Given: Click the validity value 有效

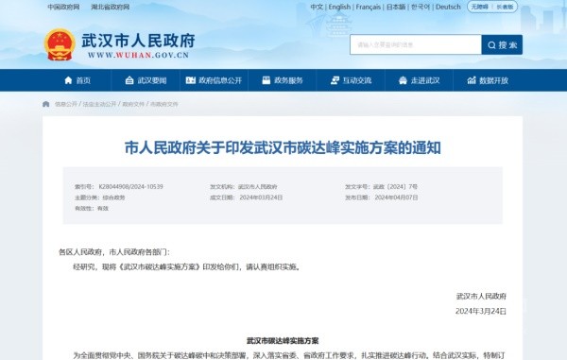Looking at the screenshot, I should (103, 209).
